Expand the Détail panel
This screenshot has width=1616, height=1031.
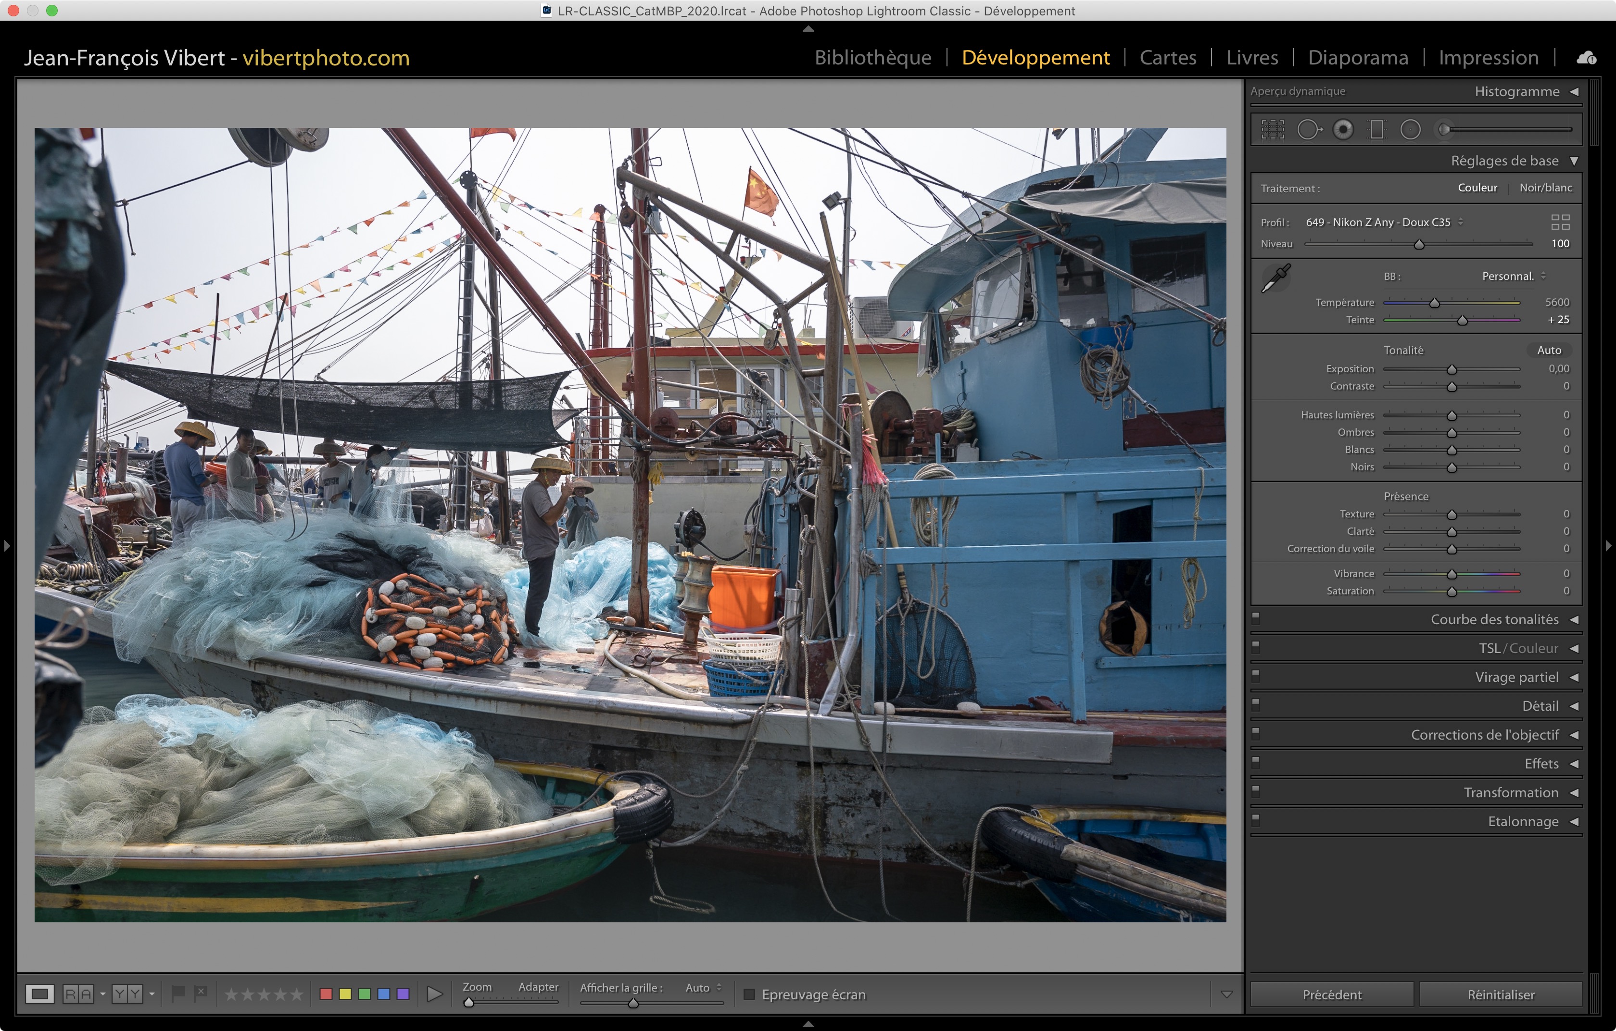1540,705
